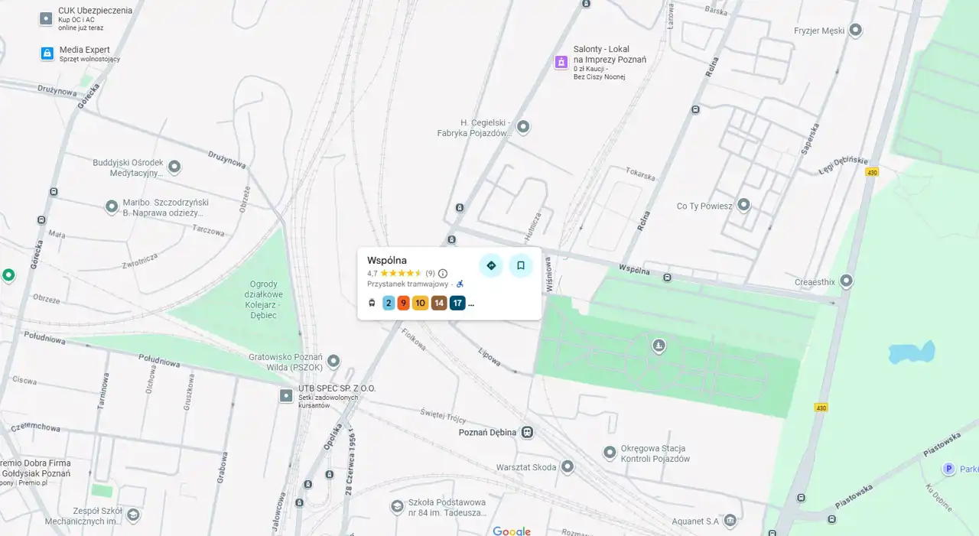Select the cemetery marker in green area
This screenshot has height=536, width=979.
(x=659, y=346)
